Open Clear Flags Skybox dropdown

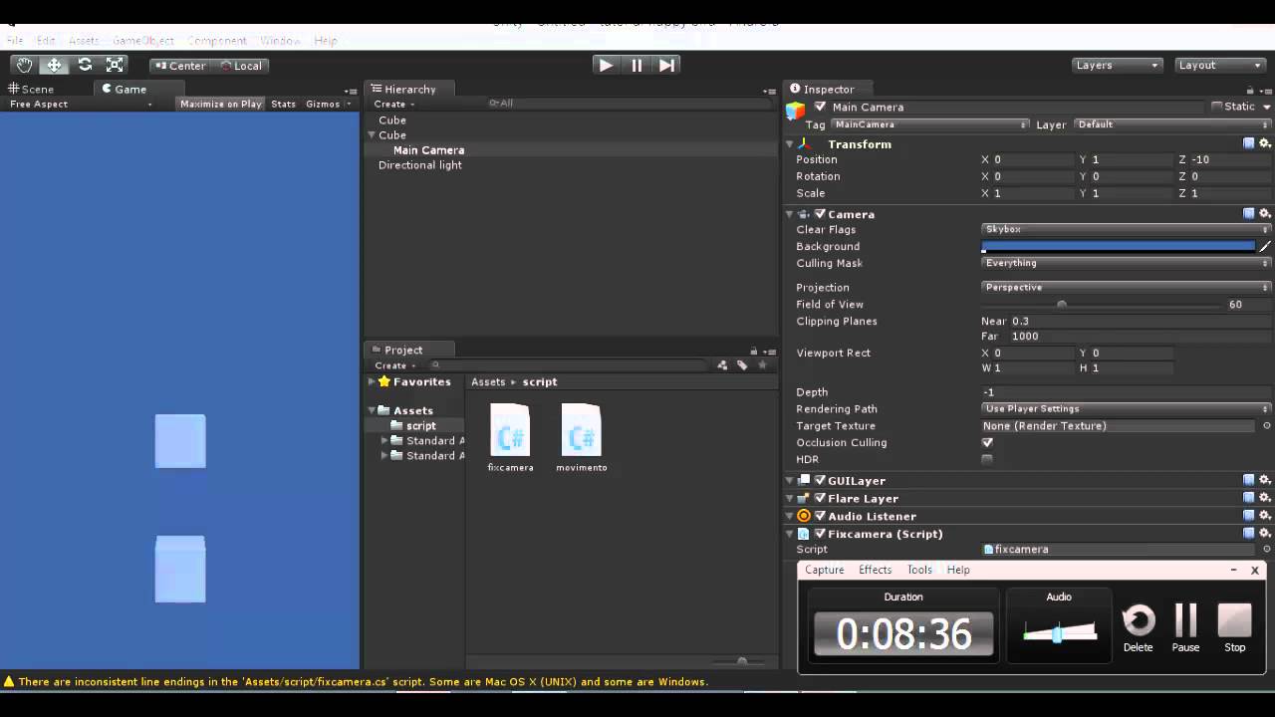(1127, 229)
